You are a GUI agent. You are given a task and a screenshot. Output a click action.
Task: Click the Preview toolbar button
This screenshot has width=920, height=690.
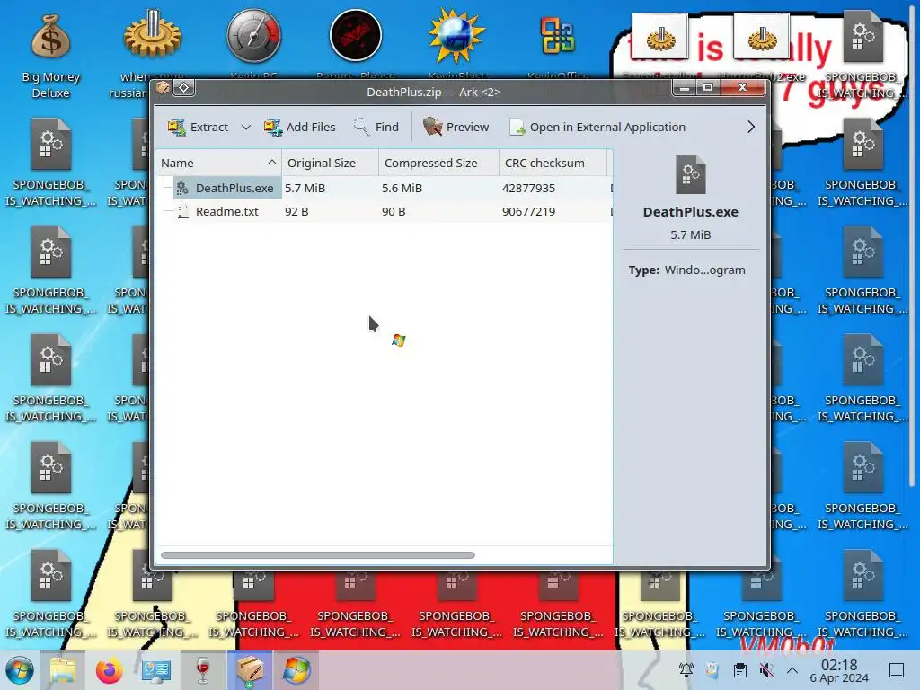(456, 127)
